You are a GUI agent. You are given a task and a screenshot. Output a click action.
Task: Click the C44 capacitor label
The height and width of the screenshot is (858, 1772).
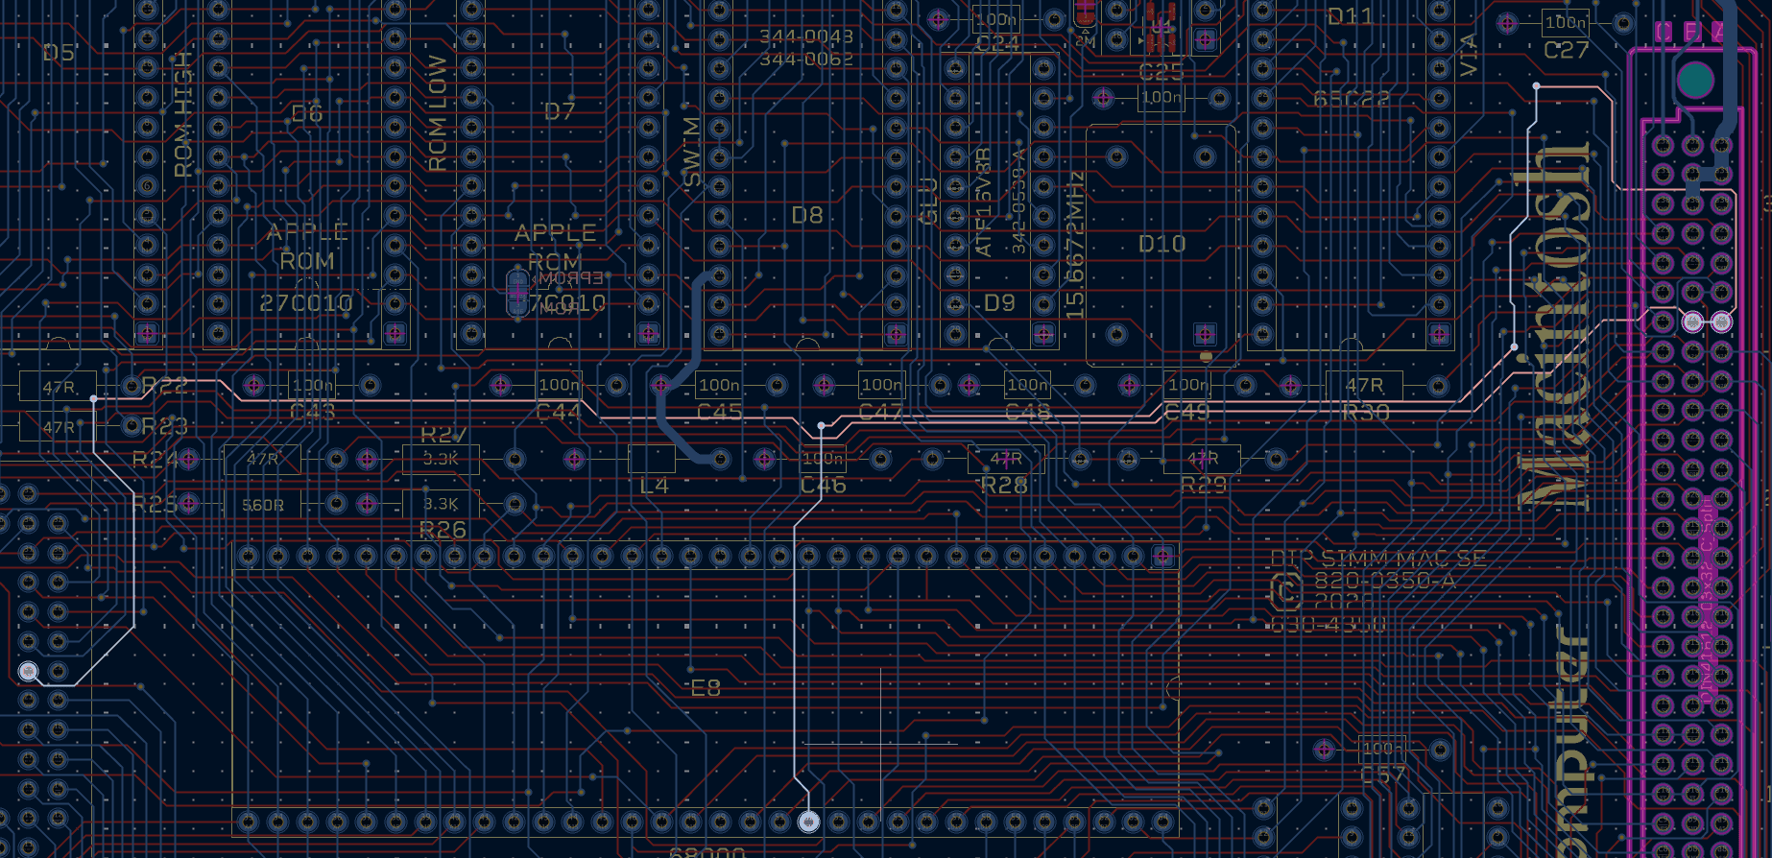pyautogui.click(x=558, y=413)
